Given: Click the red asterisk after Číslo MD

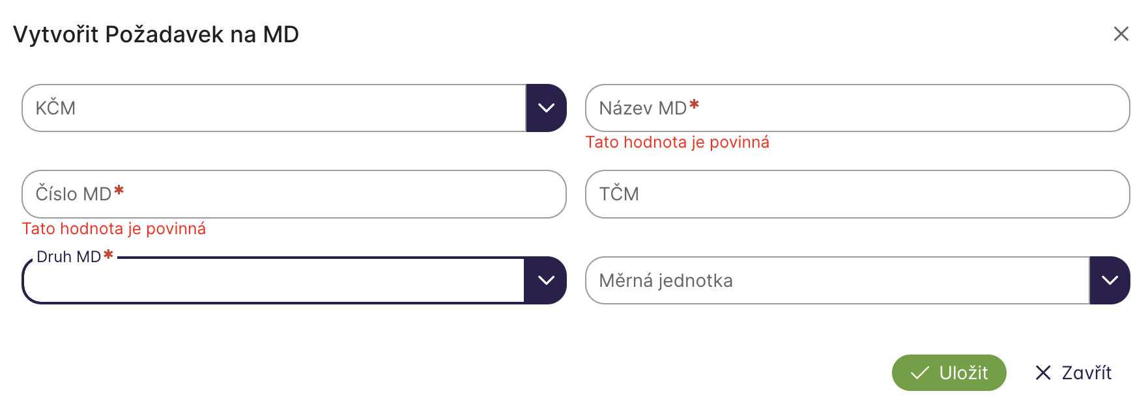Looking at the screenshot, I should (x=119, y=191).
